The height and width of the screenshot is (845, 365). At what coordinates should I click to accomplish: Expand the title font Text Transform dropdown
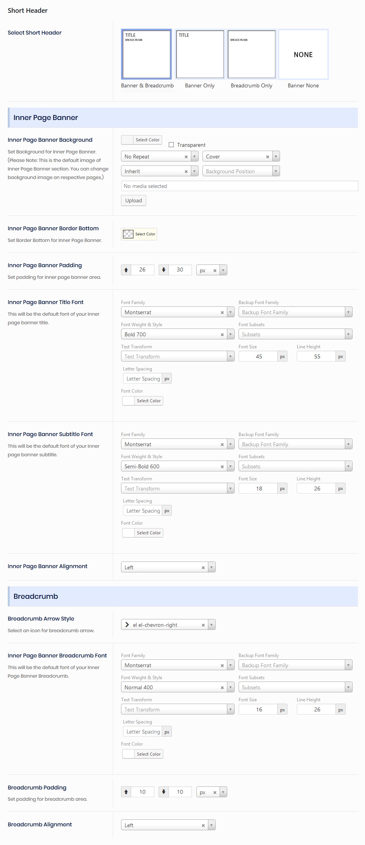click(x=178, y=356)
